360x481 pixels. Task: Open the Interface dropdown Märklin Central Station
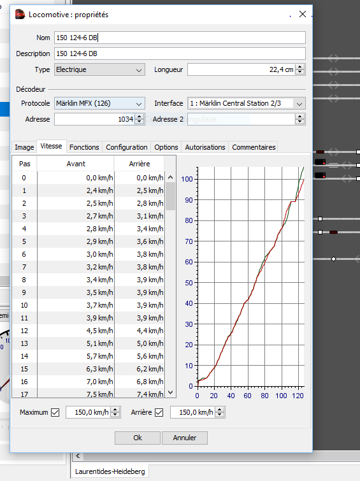pos(247,103)
